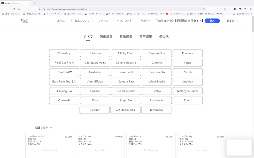Switch to the 映像編集 tab
The image size is (254, 158).
coord(126,37)
